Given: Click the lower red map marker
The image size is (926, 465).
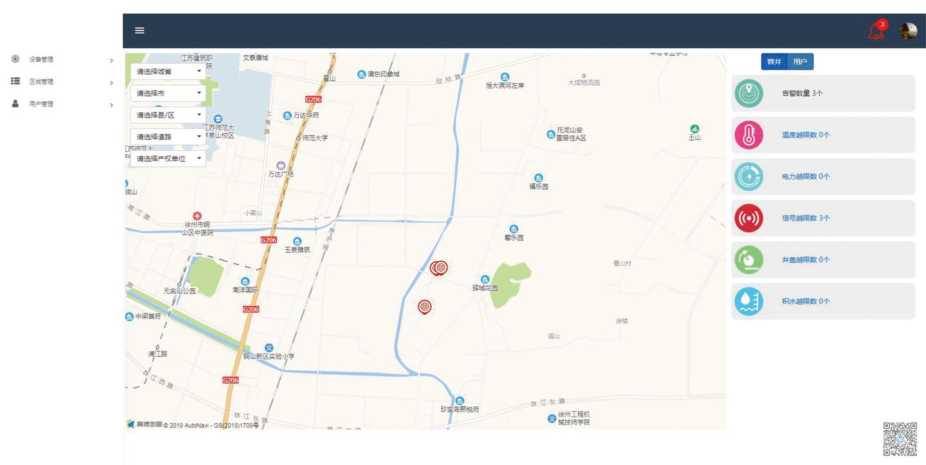Looking at the screenshot, I should (424, 307).
